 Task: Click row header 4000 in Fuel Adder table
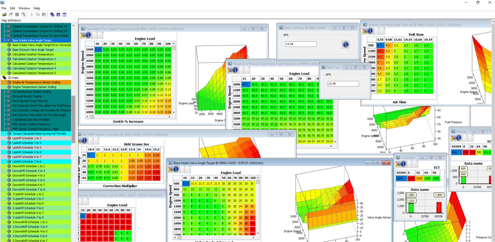(x=89, y=83)
